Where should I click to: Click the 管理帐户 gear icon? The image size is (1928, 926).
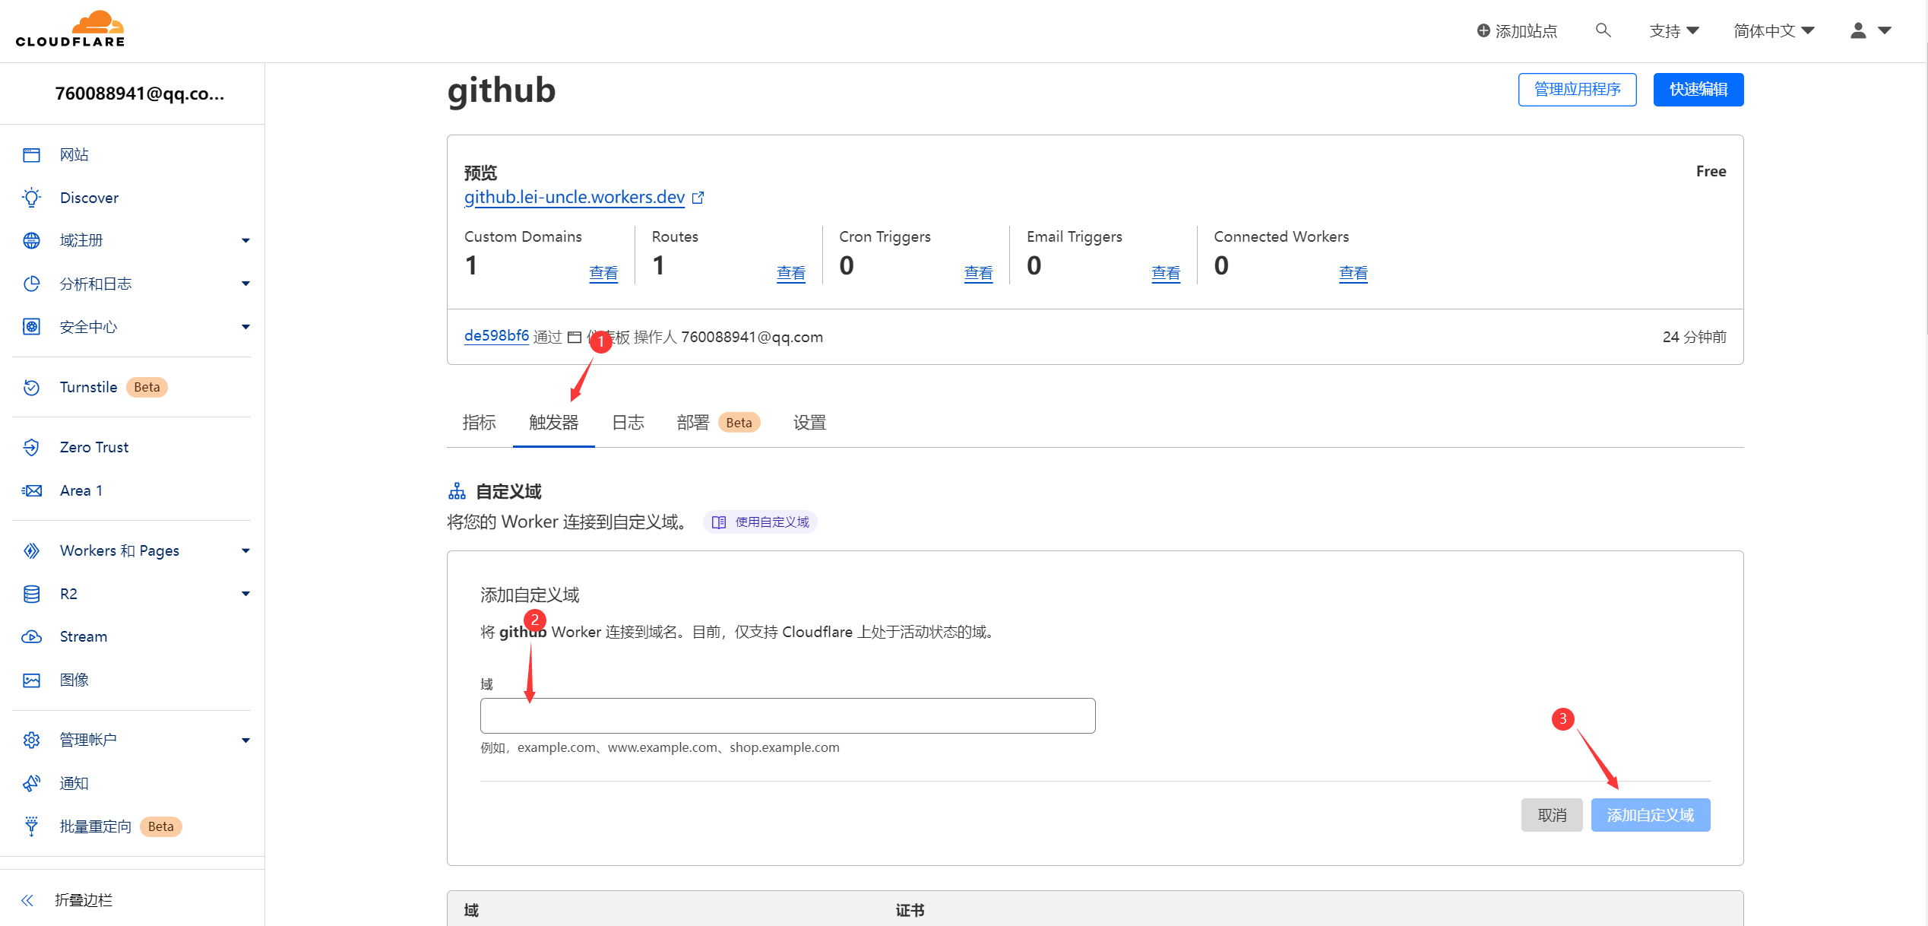click(31, 740)
